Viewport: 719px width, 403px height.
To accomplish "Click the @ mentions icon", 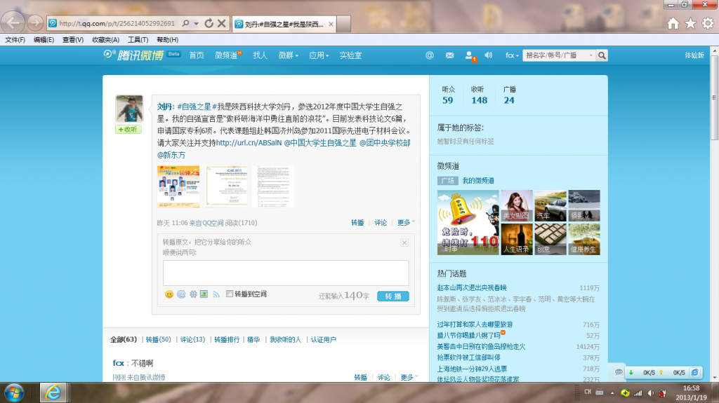I will click(x=430, y=55).
